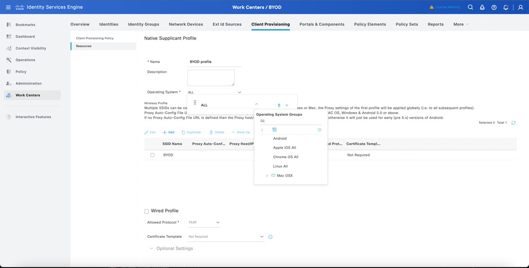Switch to the Portals & Components tab

tap(322, 24)
